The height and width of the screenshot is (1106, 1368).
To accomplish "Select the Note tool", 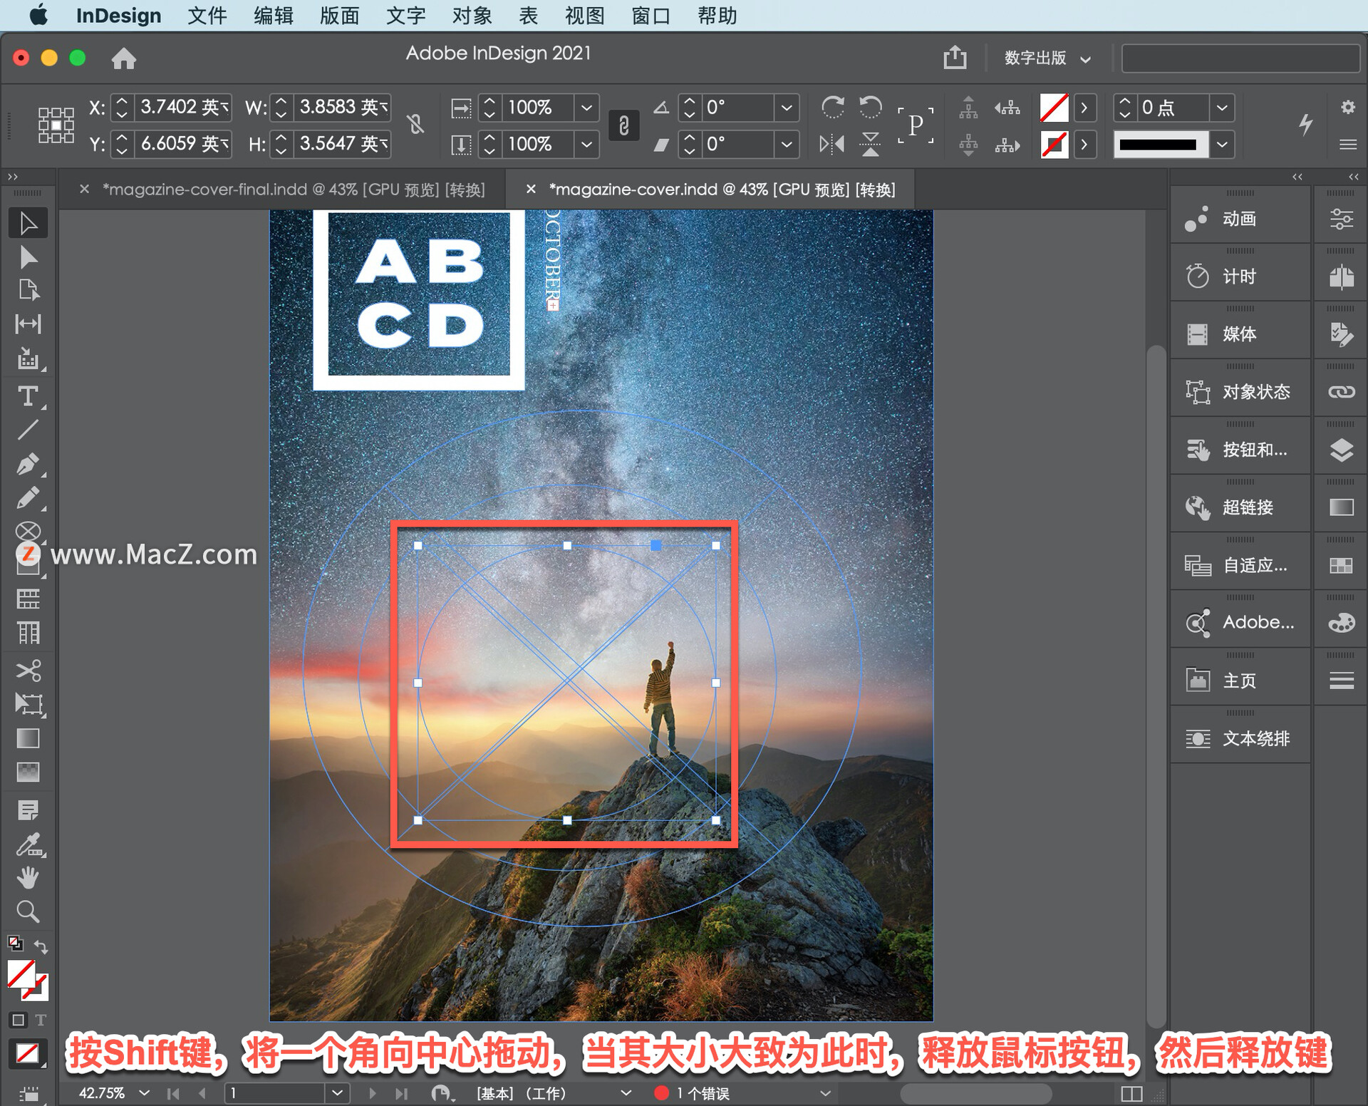I will tap(28, 810).
